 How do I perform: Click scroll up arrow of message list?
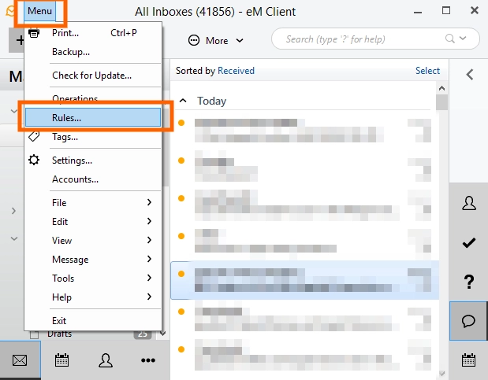tap(441, 88)
